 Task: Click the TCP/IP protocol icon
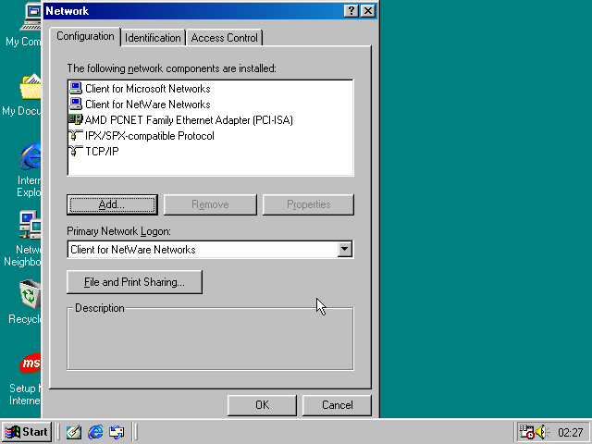click(76, 152)
